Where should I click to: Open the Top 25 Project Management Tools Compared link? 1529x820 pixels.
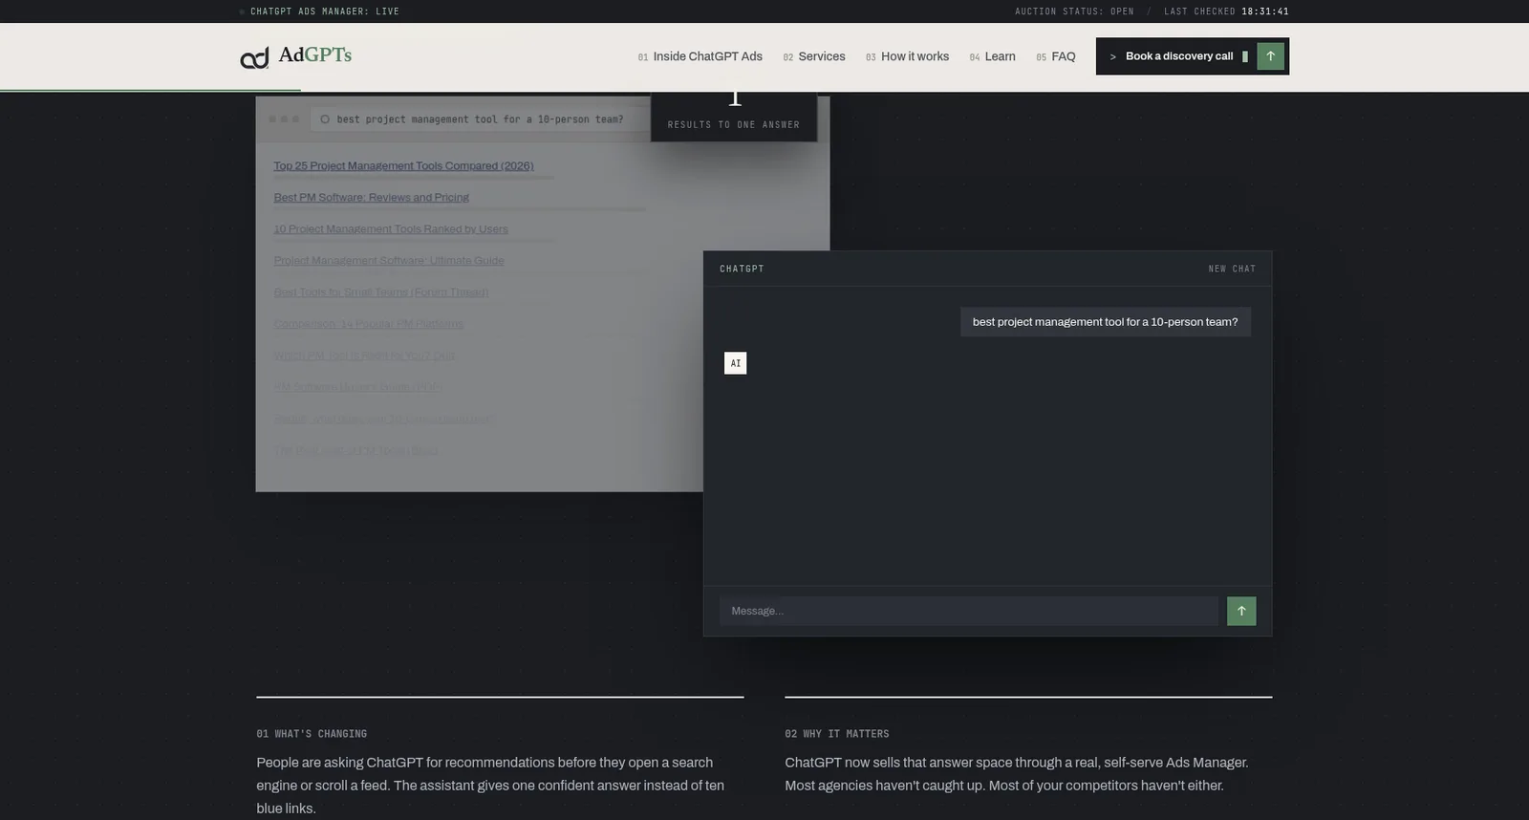403,166
